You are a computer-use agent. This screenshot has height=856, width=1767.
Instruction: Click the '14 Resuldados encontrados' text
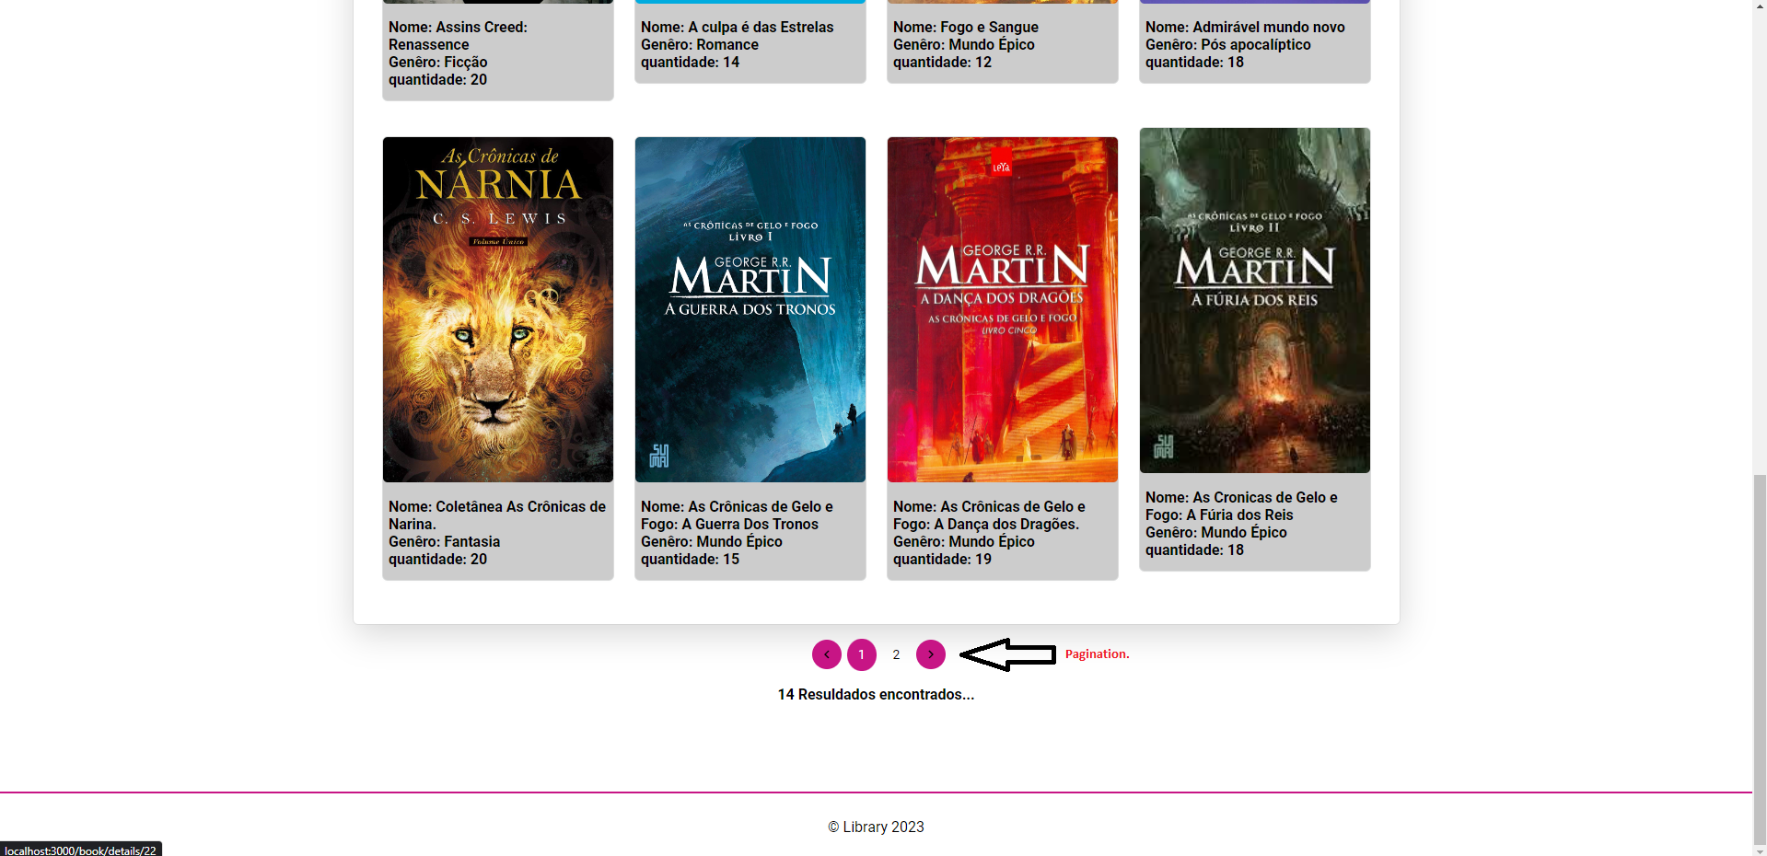pos(876,695)
